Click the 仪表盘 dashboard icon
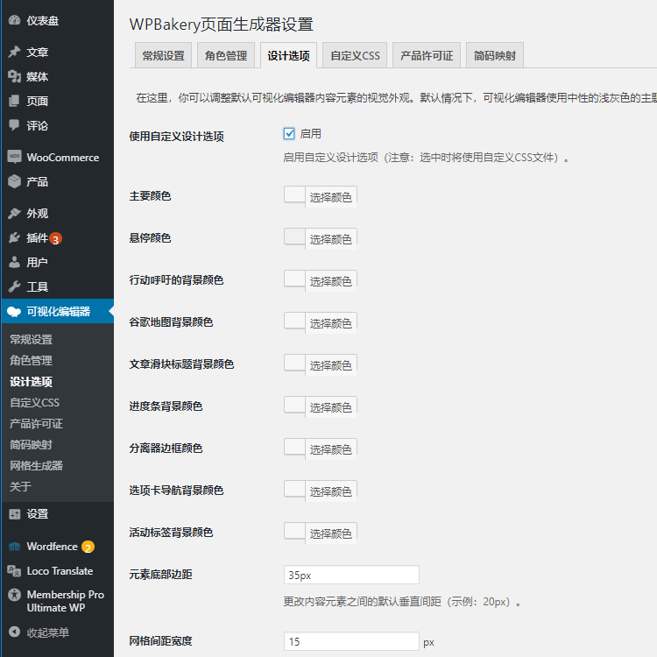 (x=14, y=20)
